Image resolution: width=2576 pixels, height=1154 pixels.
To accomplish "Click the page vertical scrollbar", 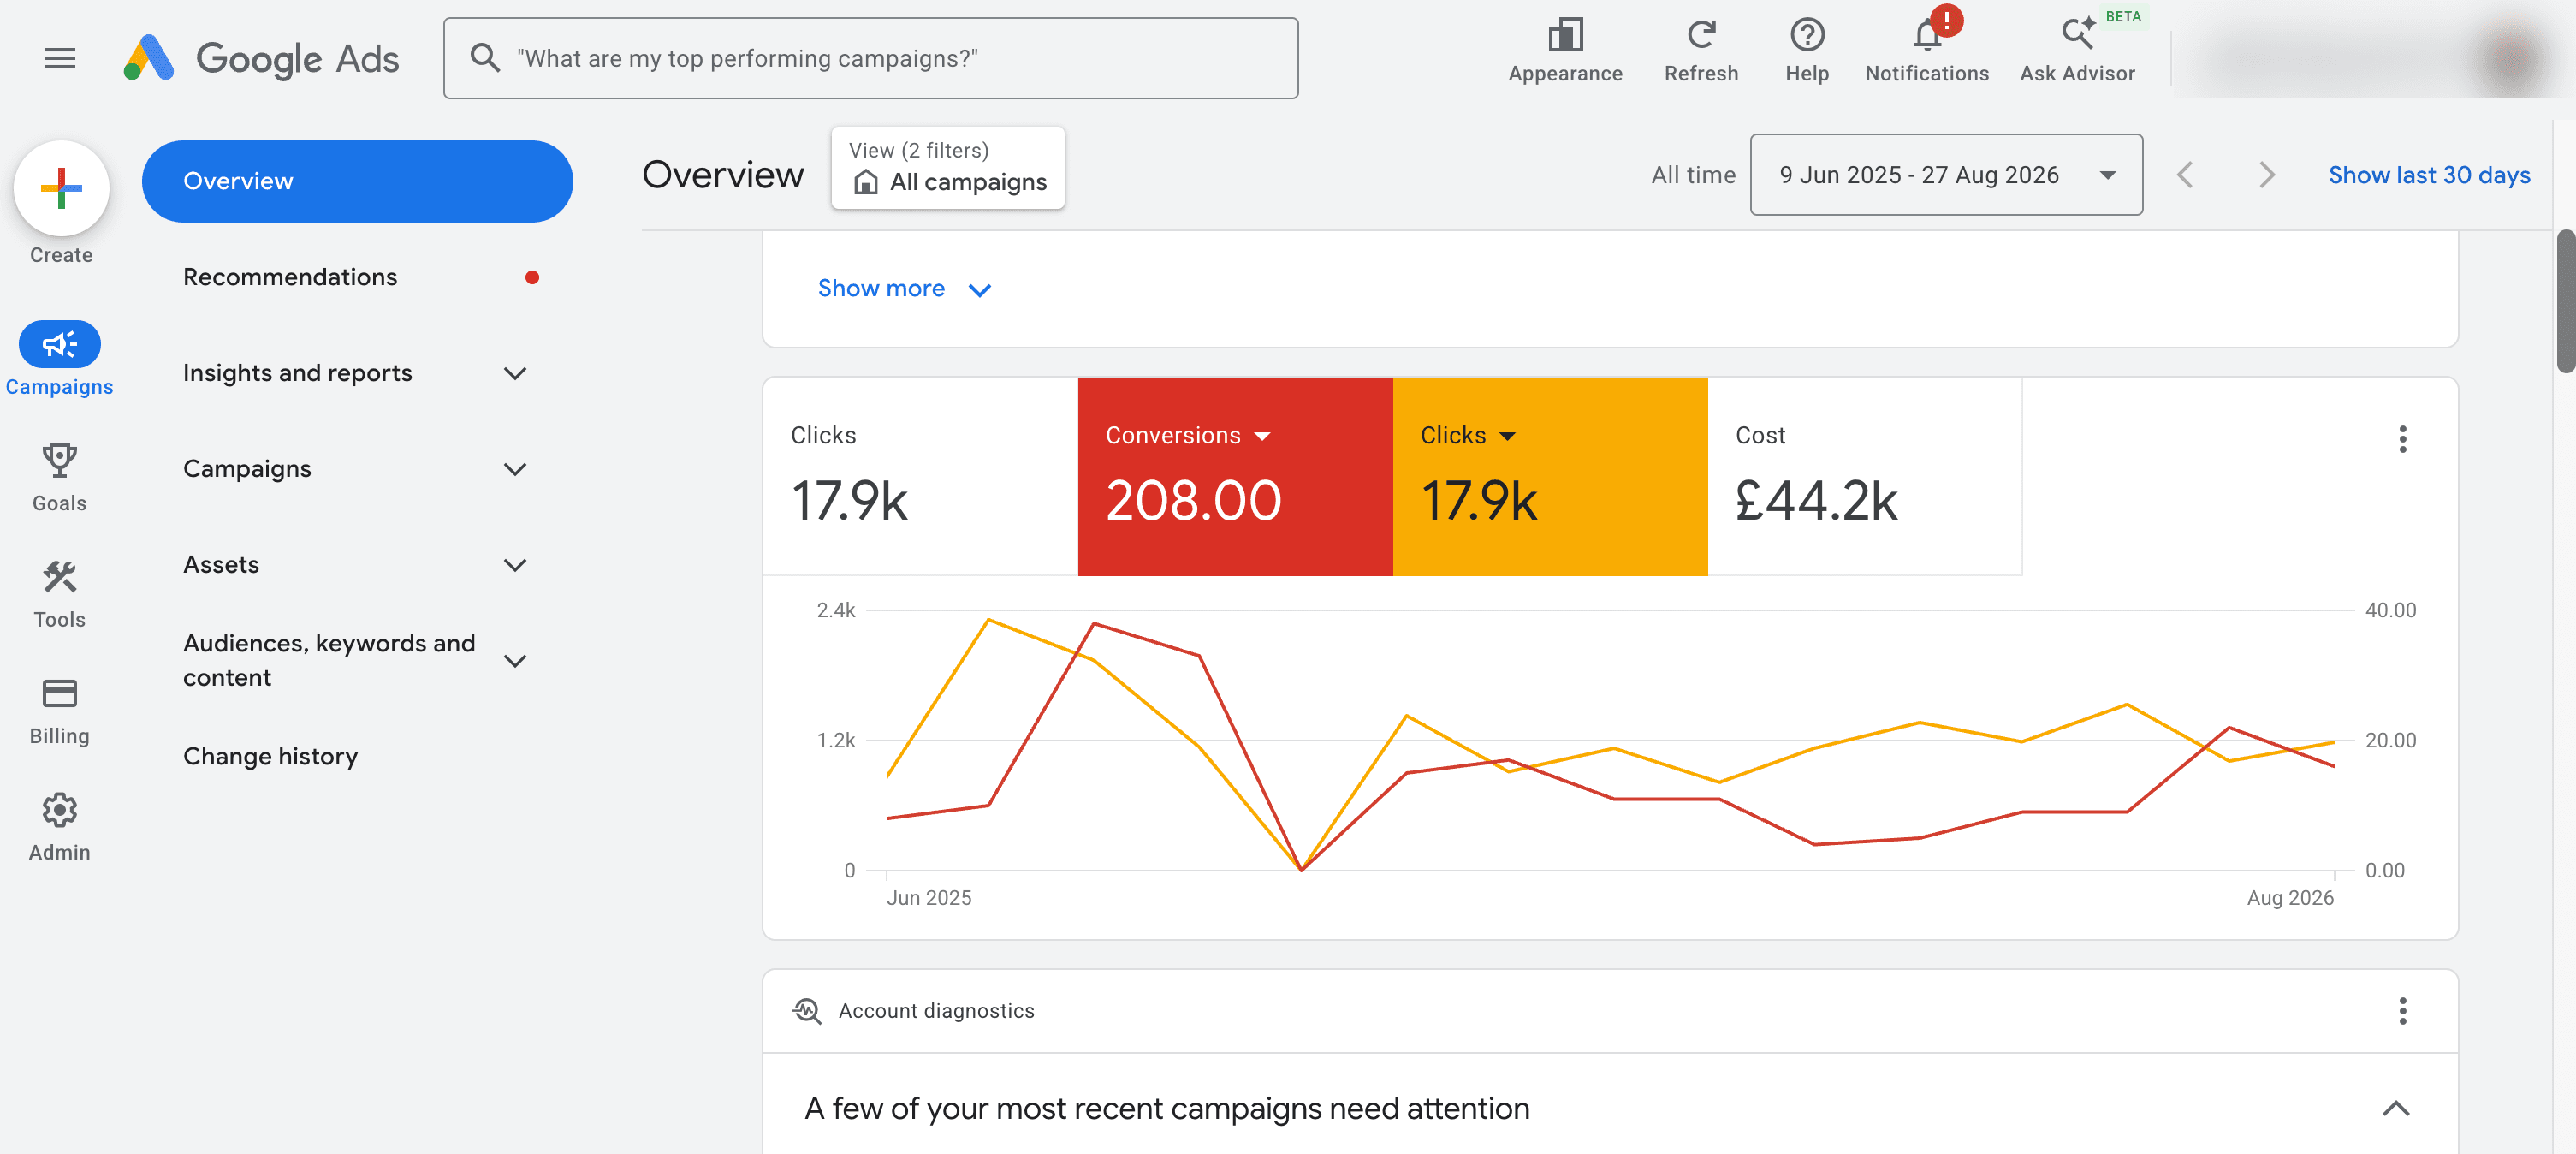I will tap(2564, 300).
